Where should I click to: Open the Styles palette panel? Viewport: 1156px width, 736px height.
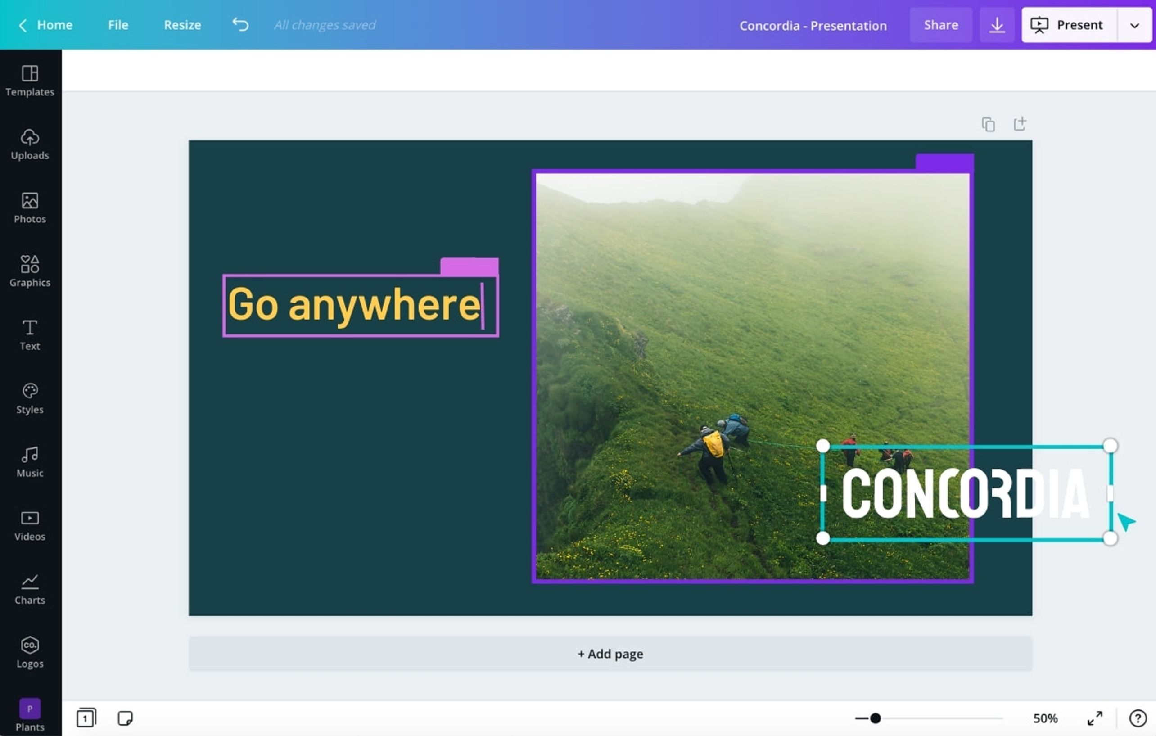(30, 398)
